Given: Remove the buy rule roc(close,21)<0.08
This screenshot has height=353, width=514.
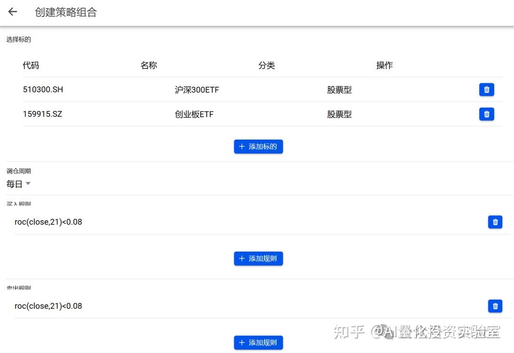Looking at the screenshot, I should pos(495,222).
